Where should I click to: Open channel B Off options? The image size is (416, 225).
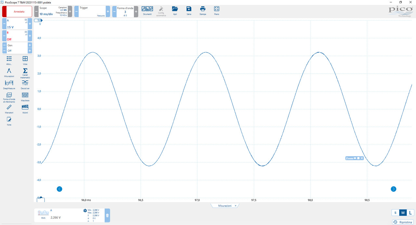[x=17, y=36]
